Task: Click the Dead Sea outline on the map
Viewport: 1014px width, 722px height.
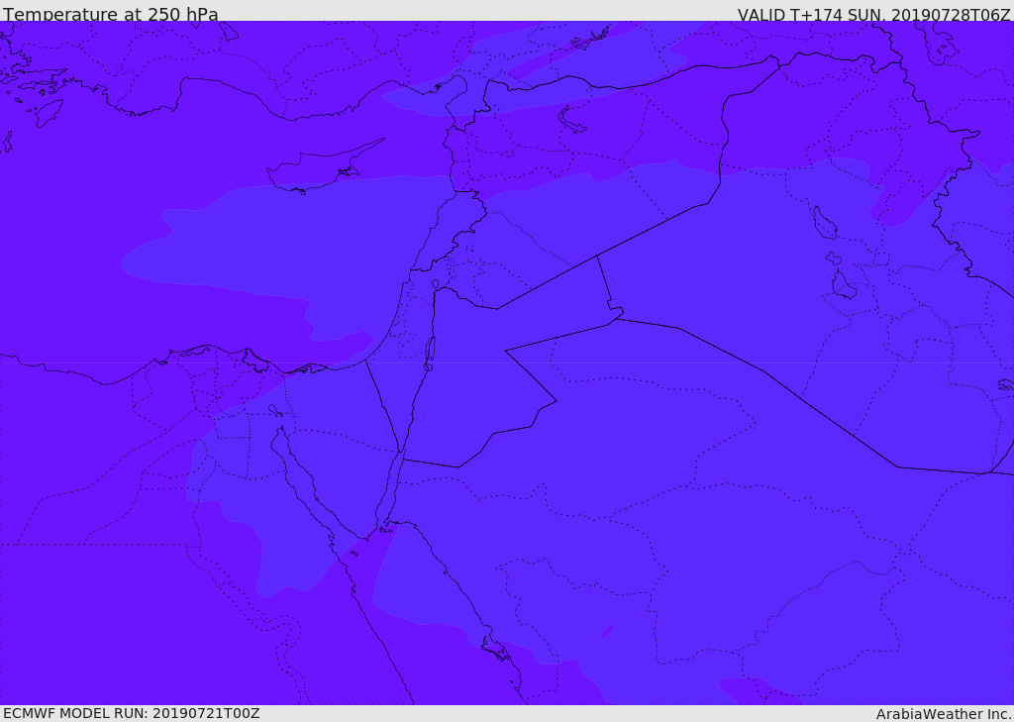Action: click(430, 354)
